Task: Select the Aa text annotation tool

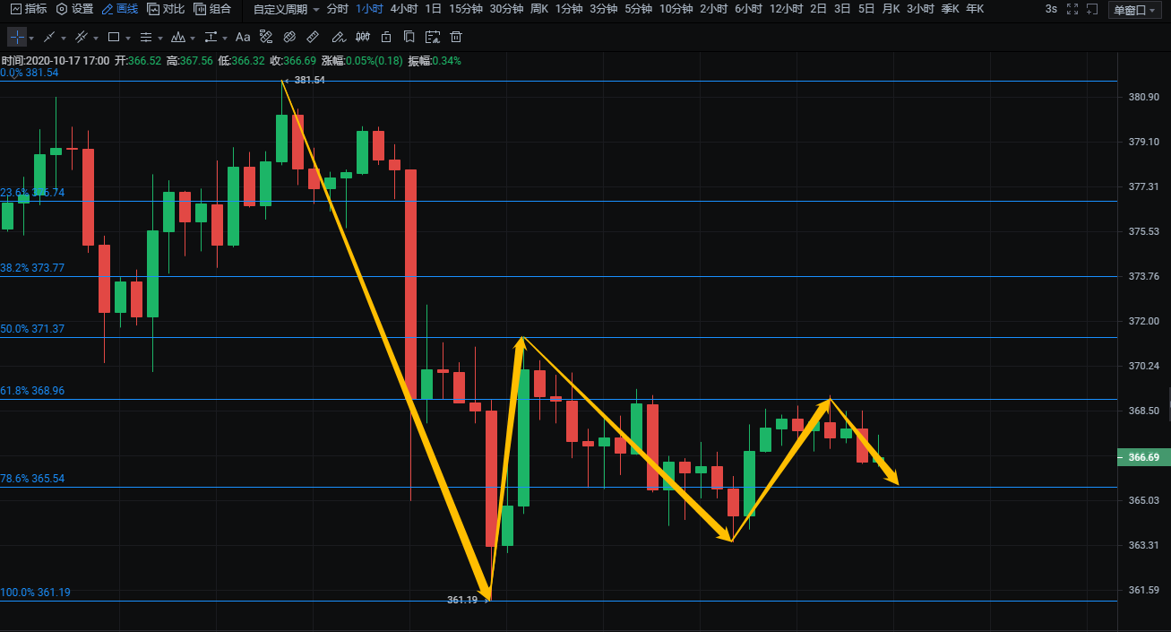Action: click(x=243, y=38)
